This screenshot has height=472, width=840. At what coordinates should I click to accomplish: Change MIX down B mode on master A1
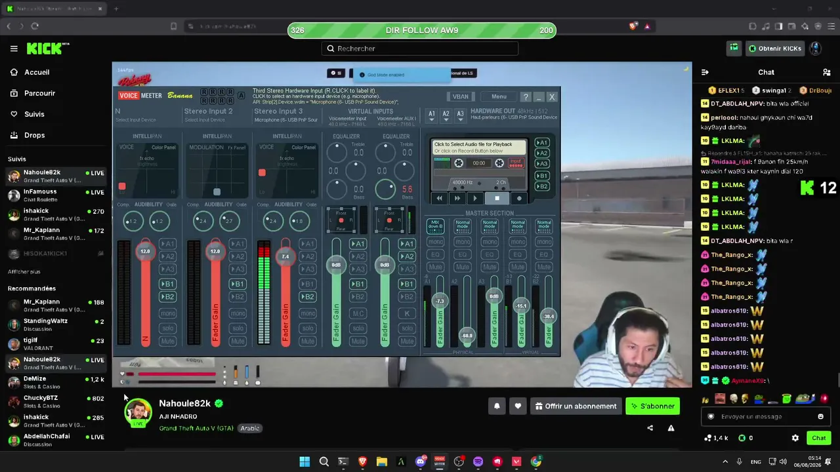point(435,226)
